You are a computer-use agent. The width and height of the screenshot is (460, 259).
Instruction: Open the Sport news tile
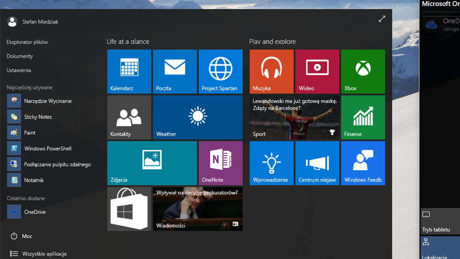point(295,117)
